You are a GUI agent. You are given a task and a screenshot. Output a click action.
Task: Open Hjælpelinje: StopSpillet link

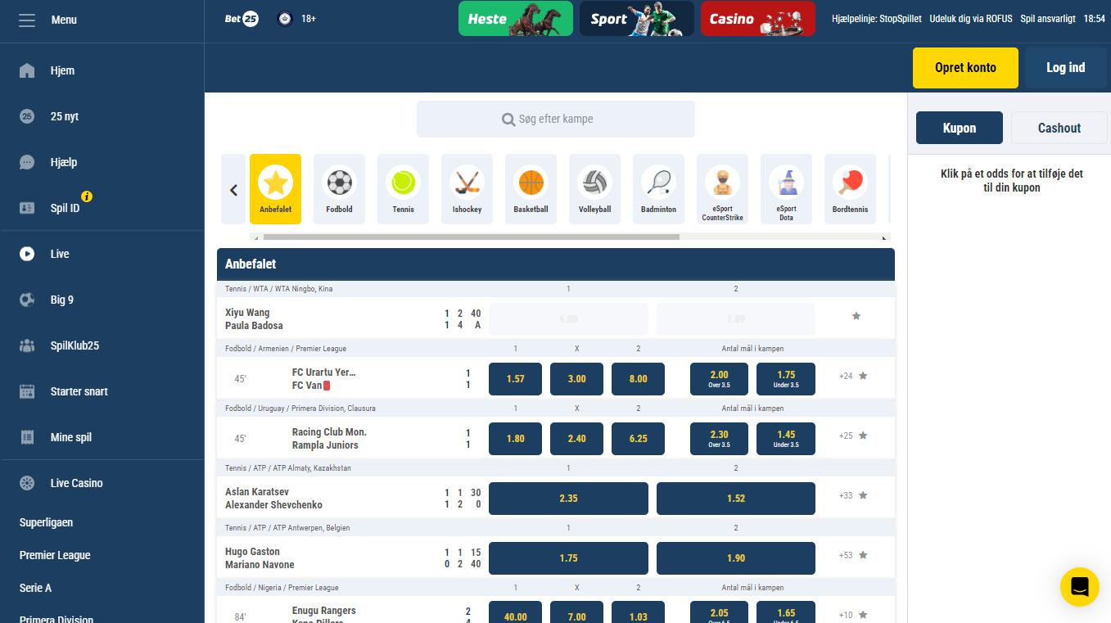click(876, 19)
